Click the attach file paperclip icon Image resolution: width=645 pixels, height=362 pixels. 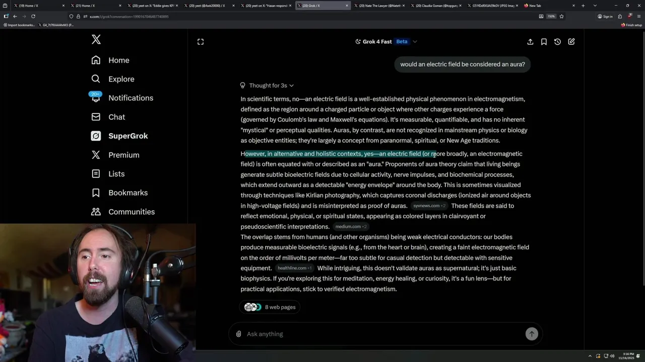pyautogui.click(x=238, y=334)
